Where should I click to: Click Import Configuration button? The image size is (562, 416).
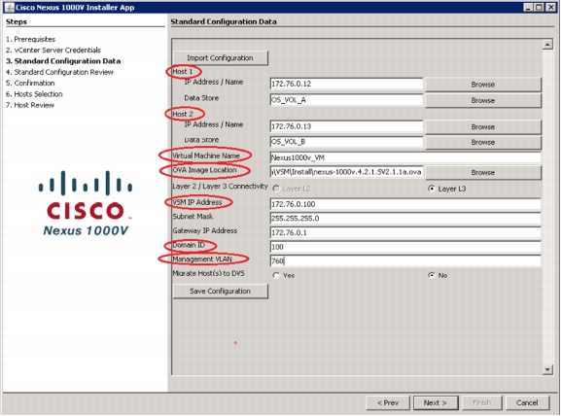(x=221, y=58)
